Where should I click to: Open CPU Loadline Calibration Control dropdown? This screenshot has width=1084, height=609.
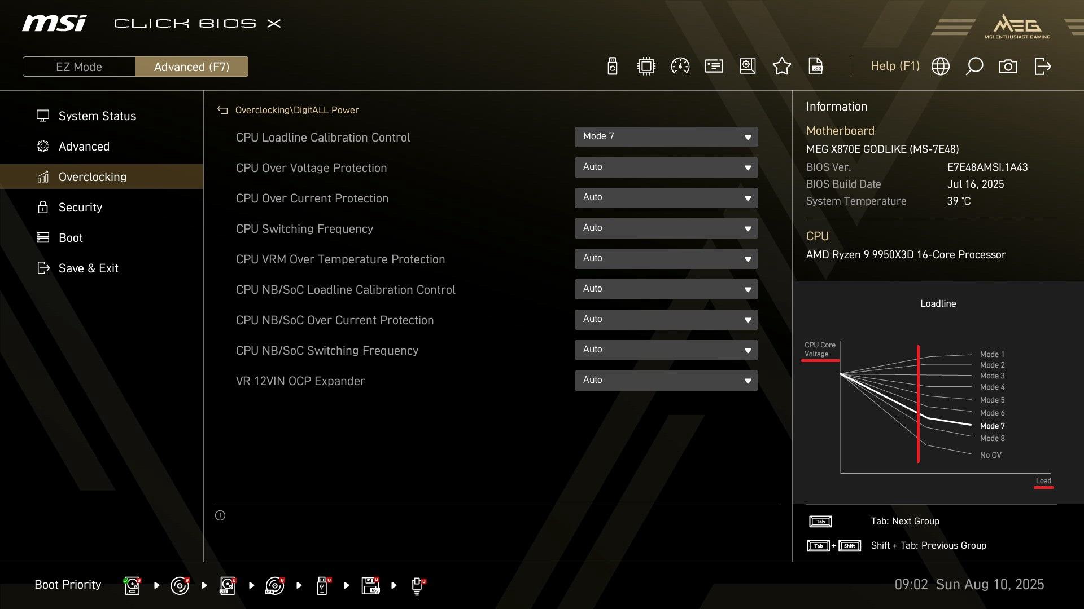[666, 136]
